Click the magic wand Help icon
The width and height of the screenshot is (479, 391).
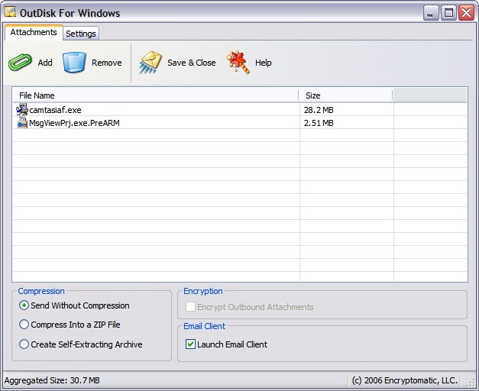[x=238, y=63]
